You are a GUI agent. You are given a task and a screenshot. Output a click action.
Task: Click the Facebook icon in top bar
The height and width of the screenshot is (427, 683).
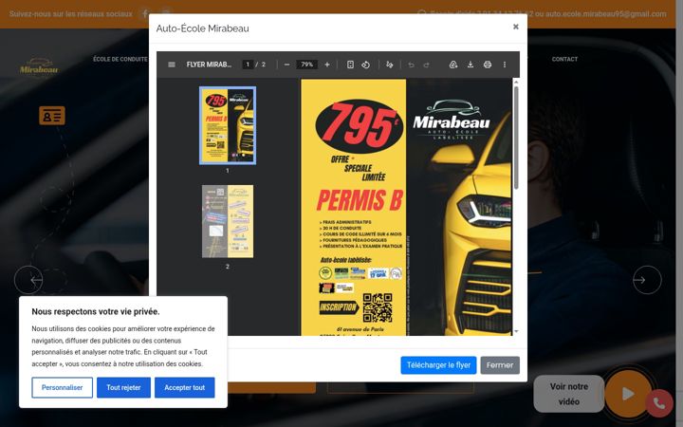tap(145, 13)
